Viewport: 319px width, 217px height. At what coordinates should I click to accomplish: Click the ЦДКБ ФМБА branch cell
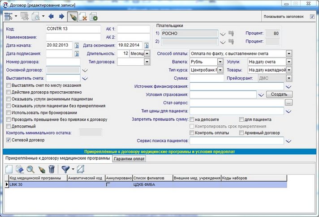click(x=152, y=185)
